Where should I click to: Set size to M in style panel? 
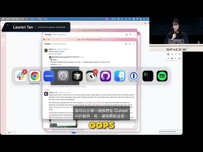click(172, 58)
